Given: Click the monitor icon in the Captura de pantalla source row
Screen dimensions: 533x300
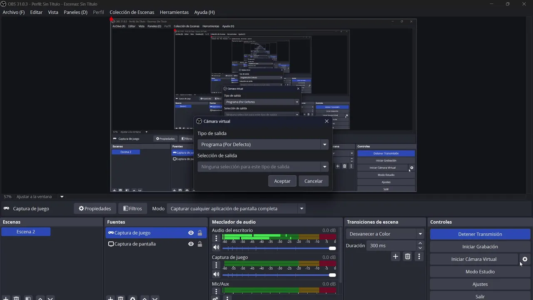Looking at the screenshot, I should [x=111, y=244].
